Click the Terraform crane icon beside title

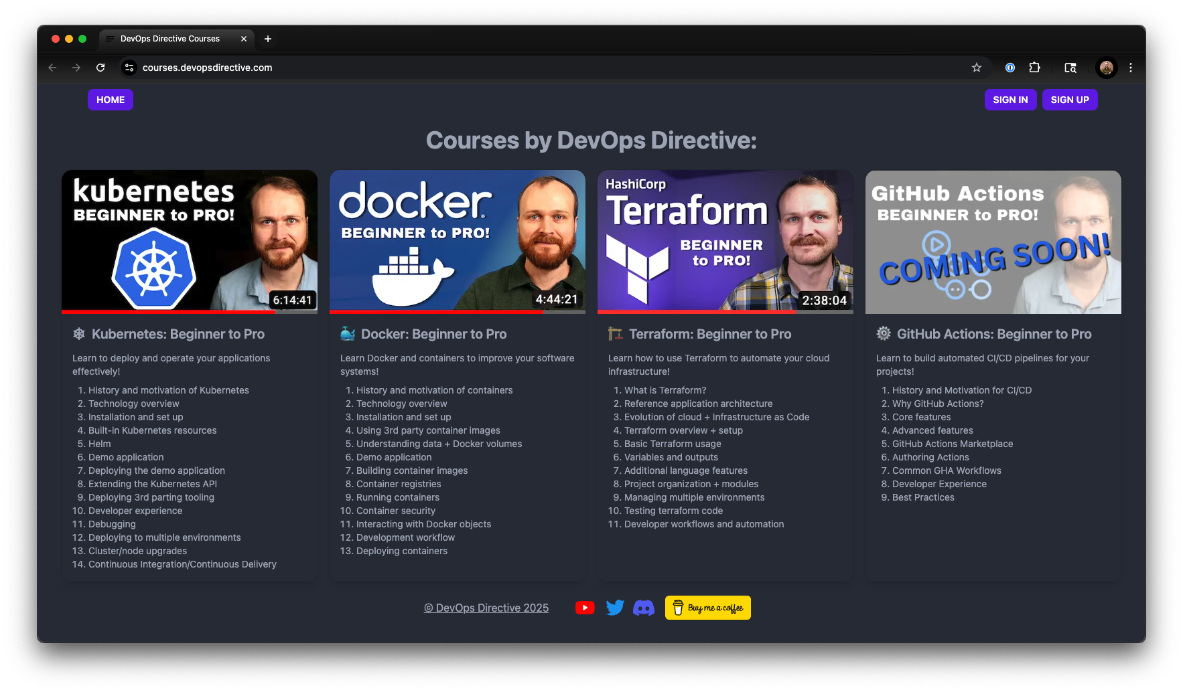616,333
